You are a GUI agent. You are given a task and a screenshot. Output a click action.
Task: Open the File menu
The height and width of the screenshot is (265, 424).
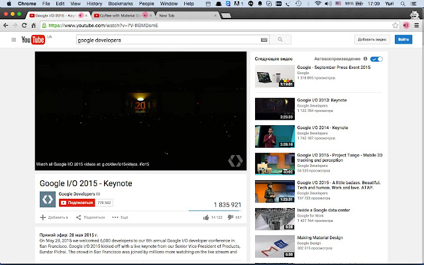click(46, 3)
